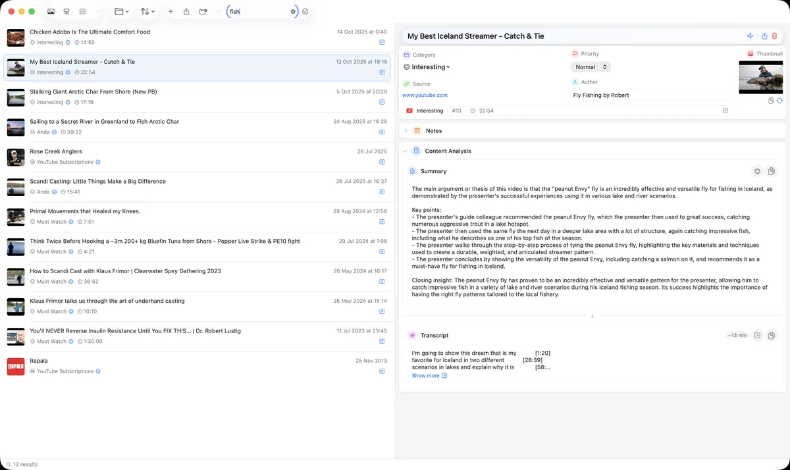790x470 pixels.
Task: Switch to compact rows view layout
Action: tap(82, 12)
